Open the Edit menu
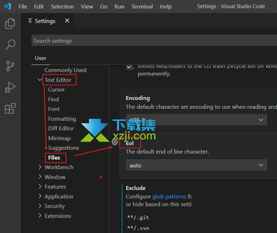Screen dimensions: 277x233 coord(39,7)
